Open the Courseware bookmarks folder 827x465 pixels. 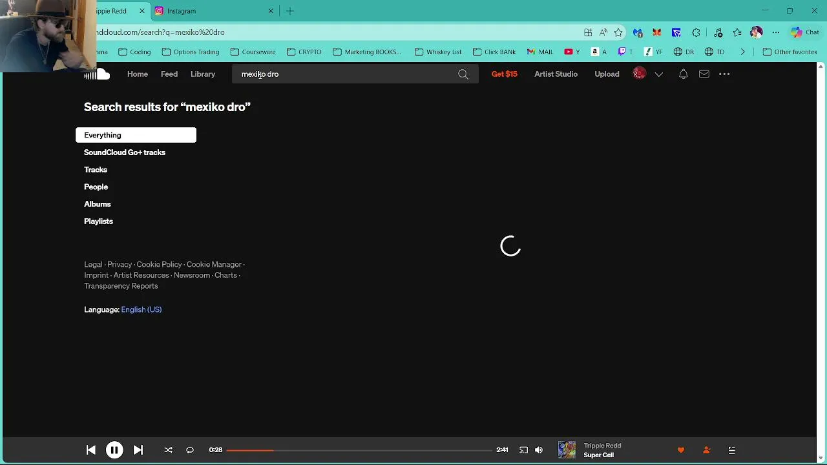[x=253, y=52]
